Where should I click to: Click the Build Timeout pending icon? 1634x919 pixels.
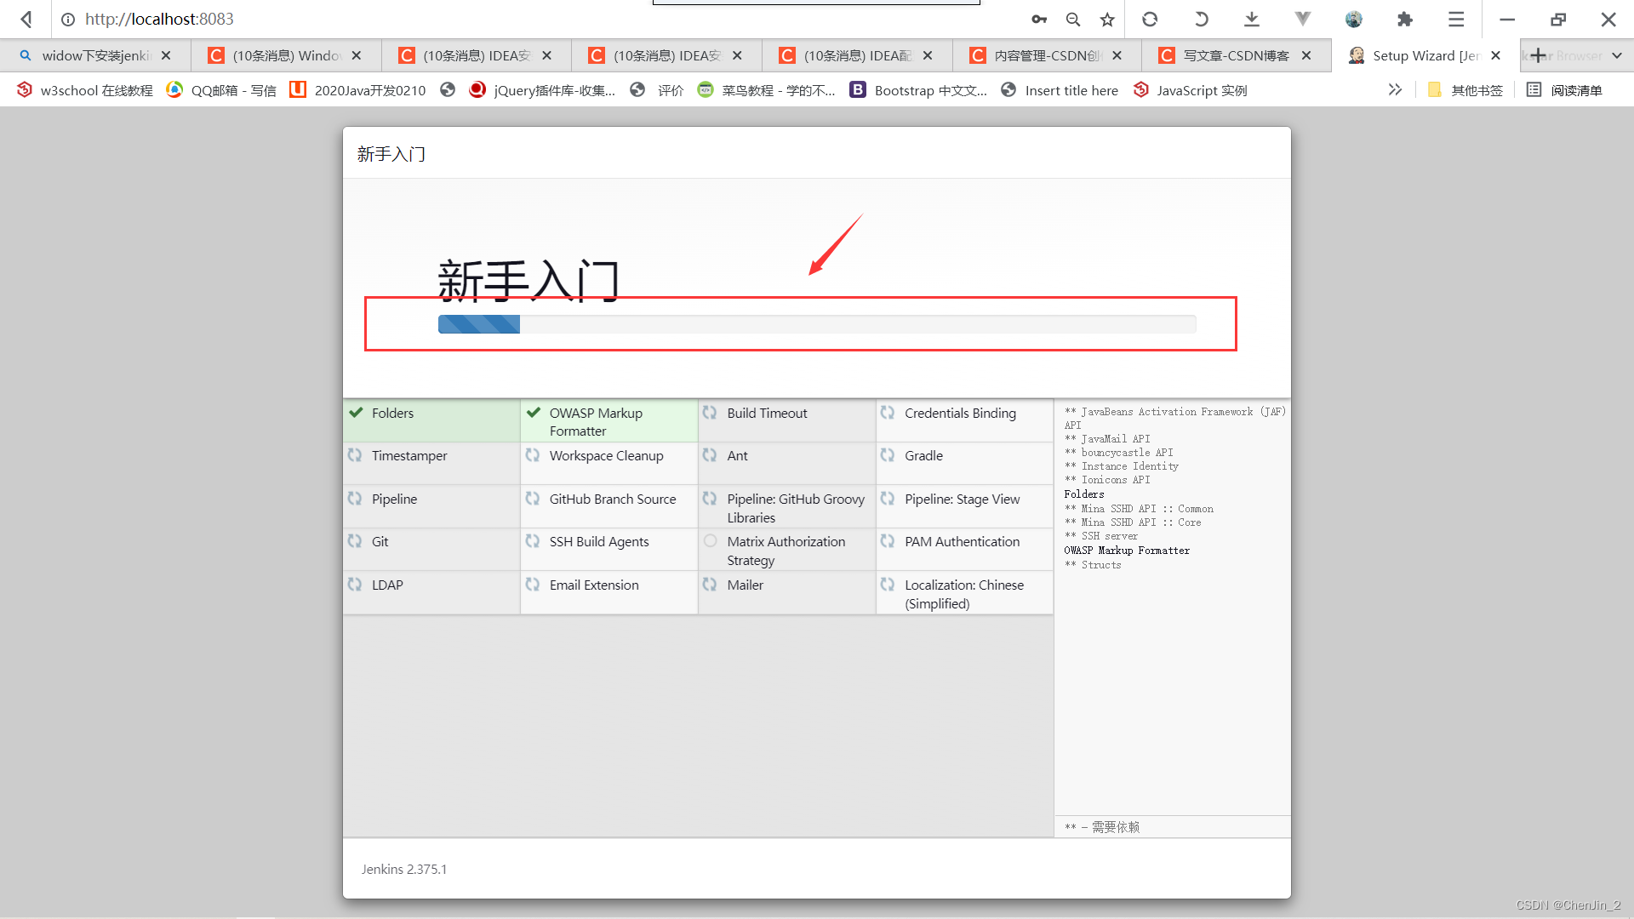pyautogui.click(x=710, y=412)
